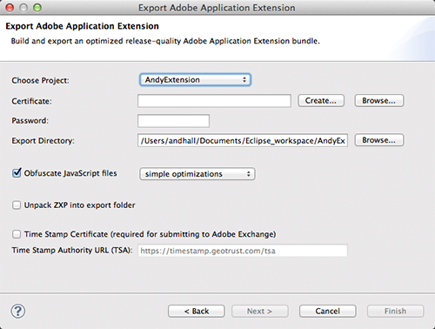Click the 'Build and export an optimized' description text
The height and width of the screenshot is (329, 435).
point(165,41)
